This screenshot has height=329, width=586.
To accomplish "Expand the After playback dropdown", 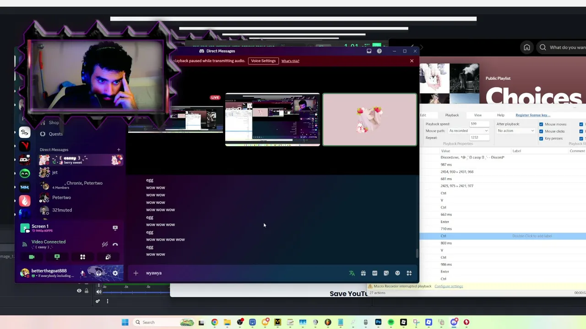I will point(515,131).
